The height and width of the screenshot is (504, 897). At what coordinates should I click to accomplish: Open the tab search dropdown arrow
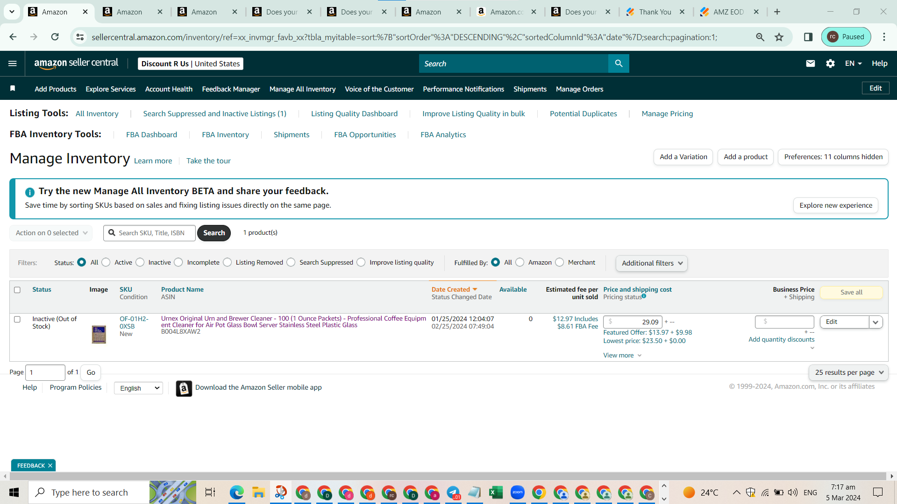pyautogui.click(x=12, y=12)
